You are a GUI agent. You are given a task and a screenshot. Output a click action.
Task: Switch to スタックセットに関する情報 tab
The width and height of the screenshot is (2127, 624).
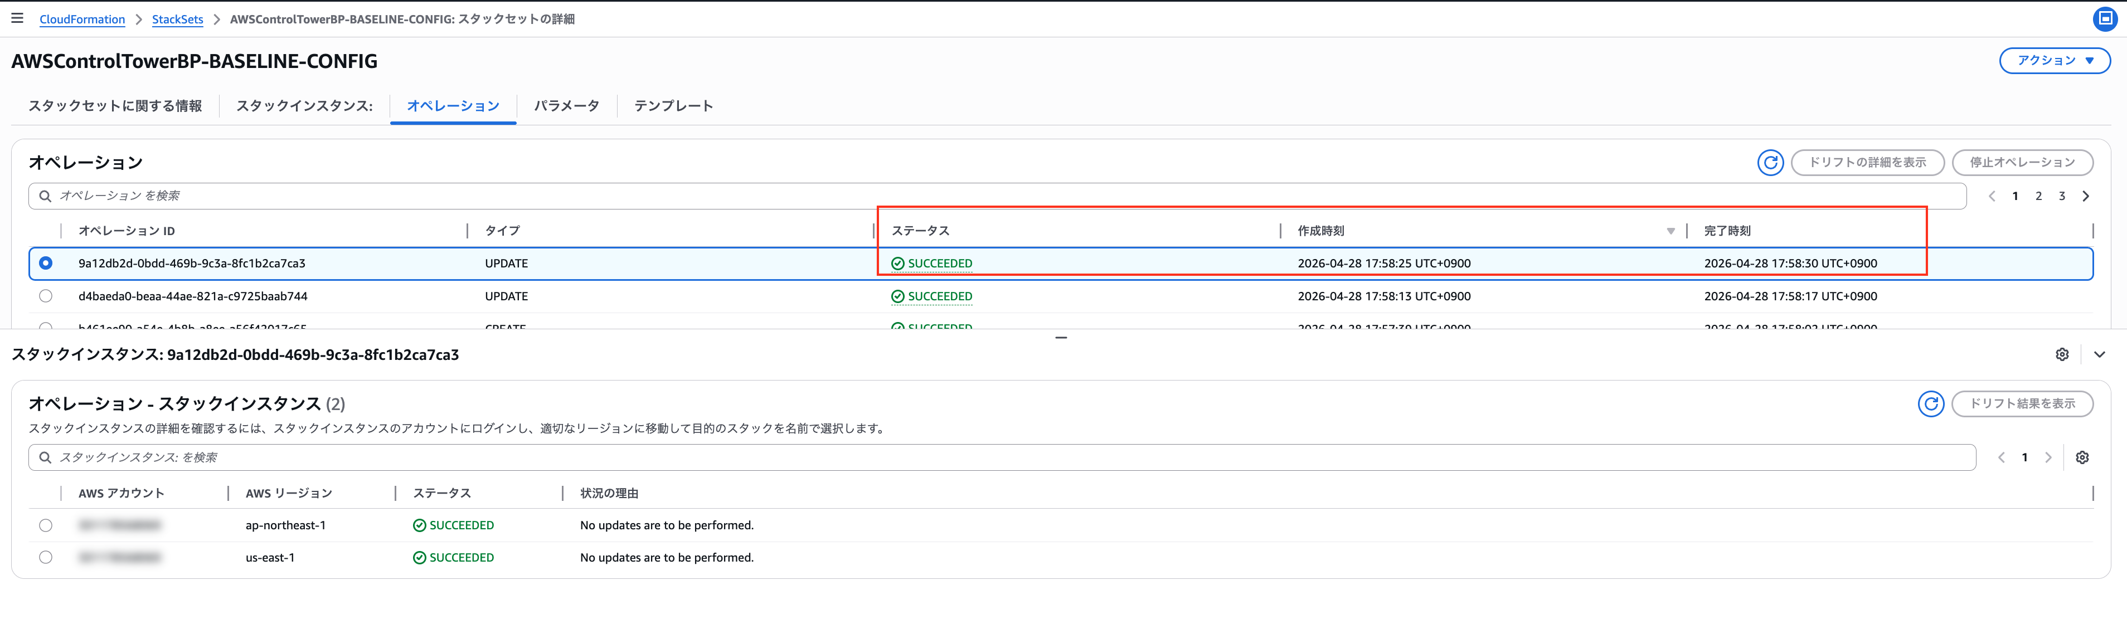click(x=115, y=106)
